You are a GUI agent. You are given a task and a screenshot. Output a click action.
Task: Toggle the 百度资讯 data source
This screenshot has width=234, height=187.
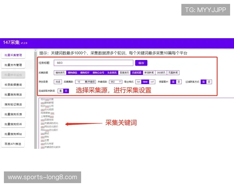pyautogui.click(x=124, y=72)
